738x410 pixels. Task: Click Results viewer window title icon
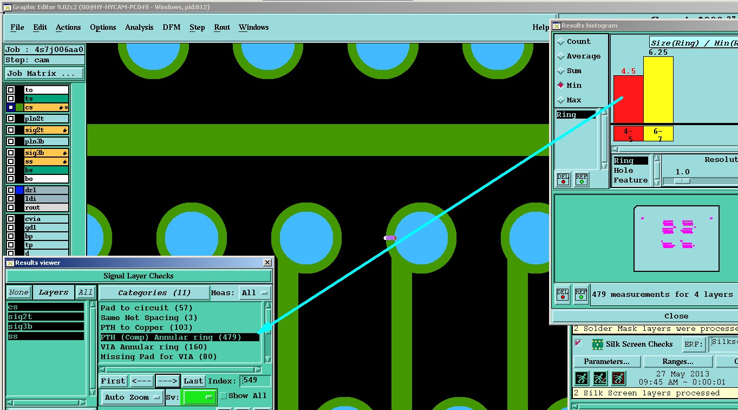(9, 263)
